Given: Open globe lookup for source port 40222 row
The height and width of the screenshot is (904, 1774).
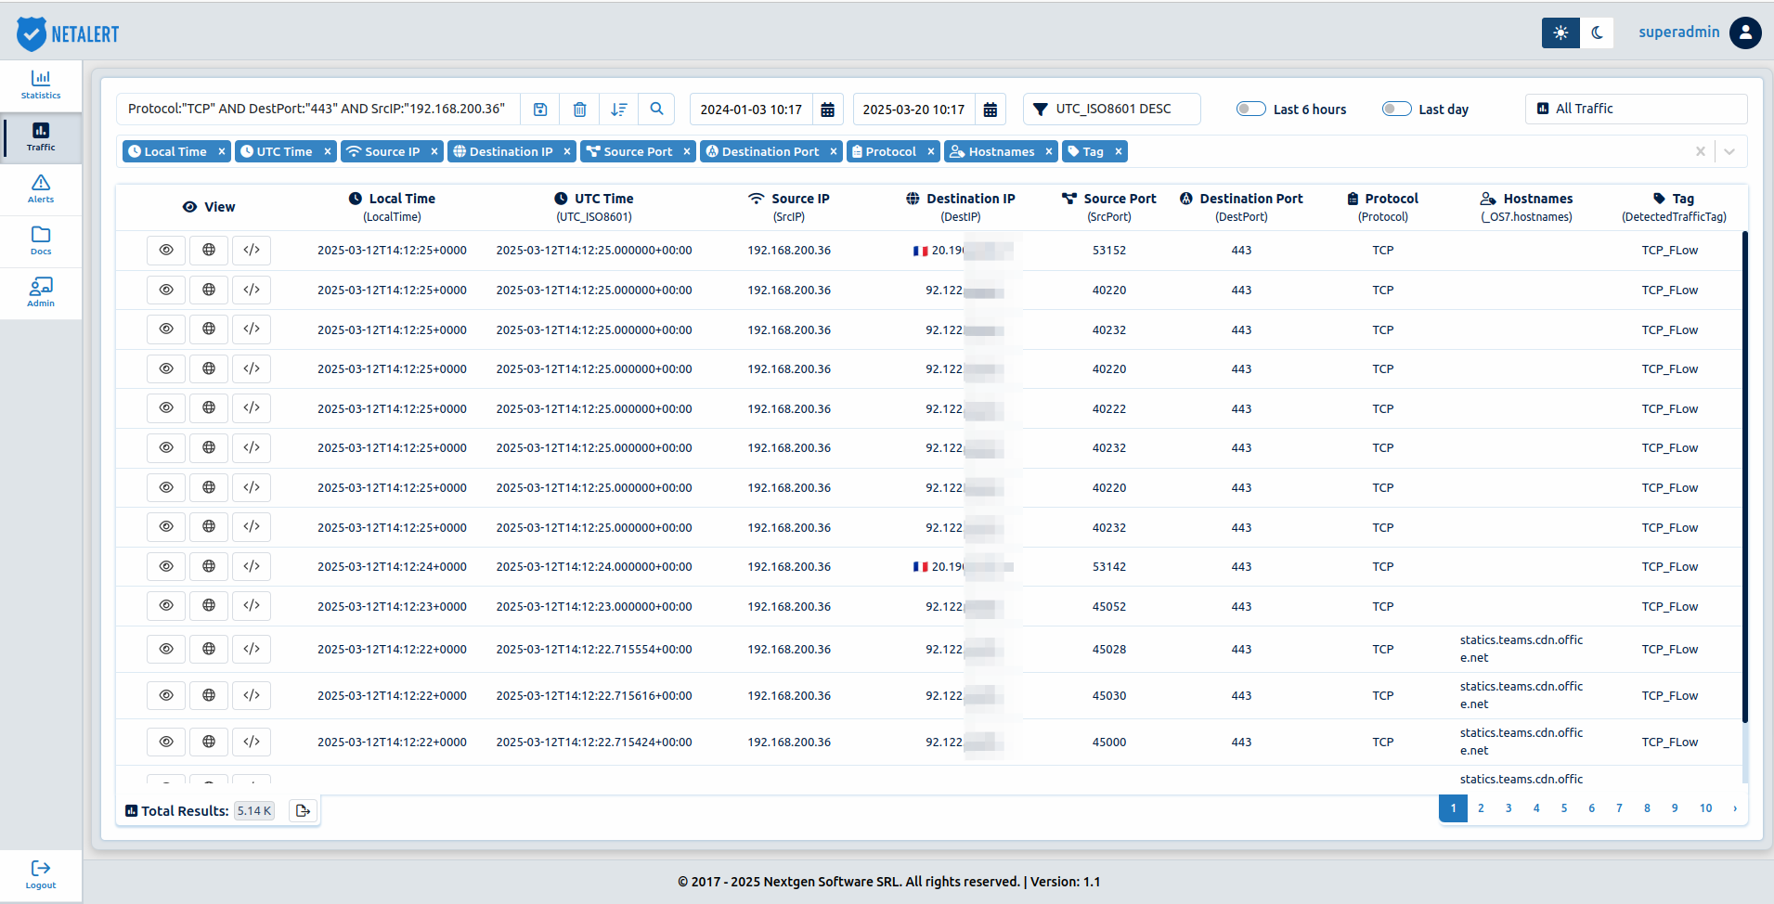Looking at the screenshot, I should (x=209, y=407).
